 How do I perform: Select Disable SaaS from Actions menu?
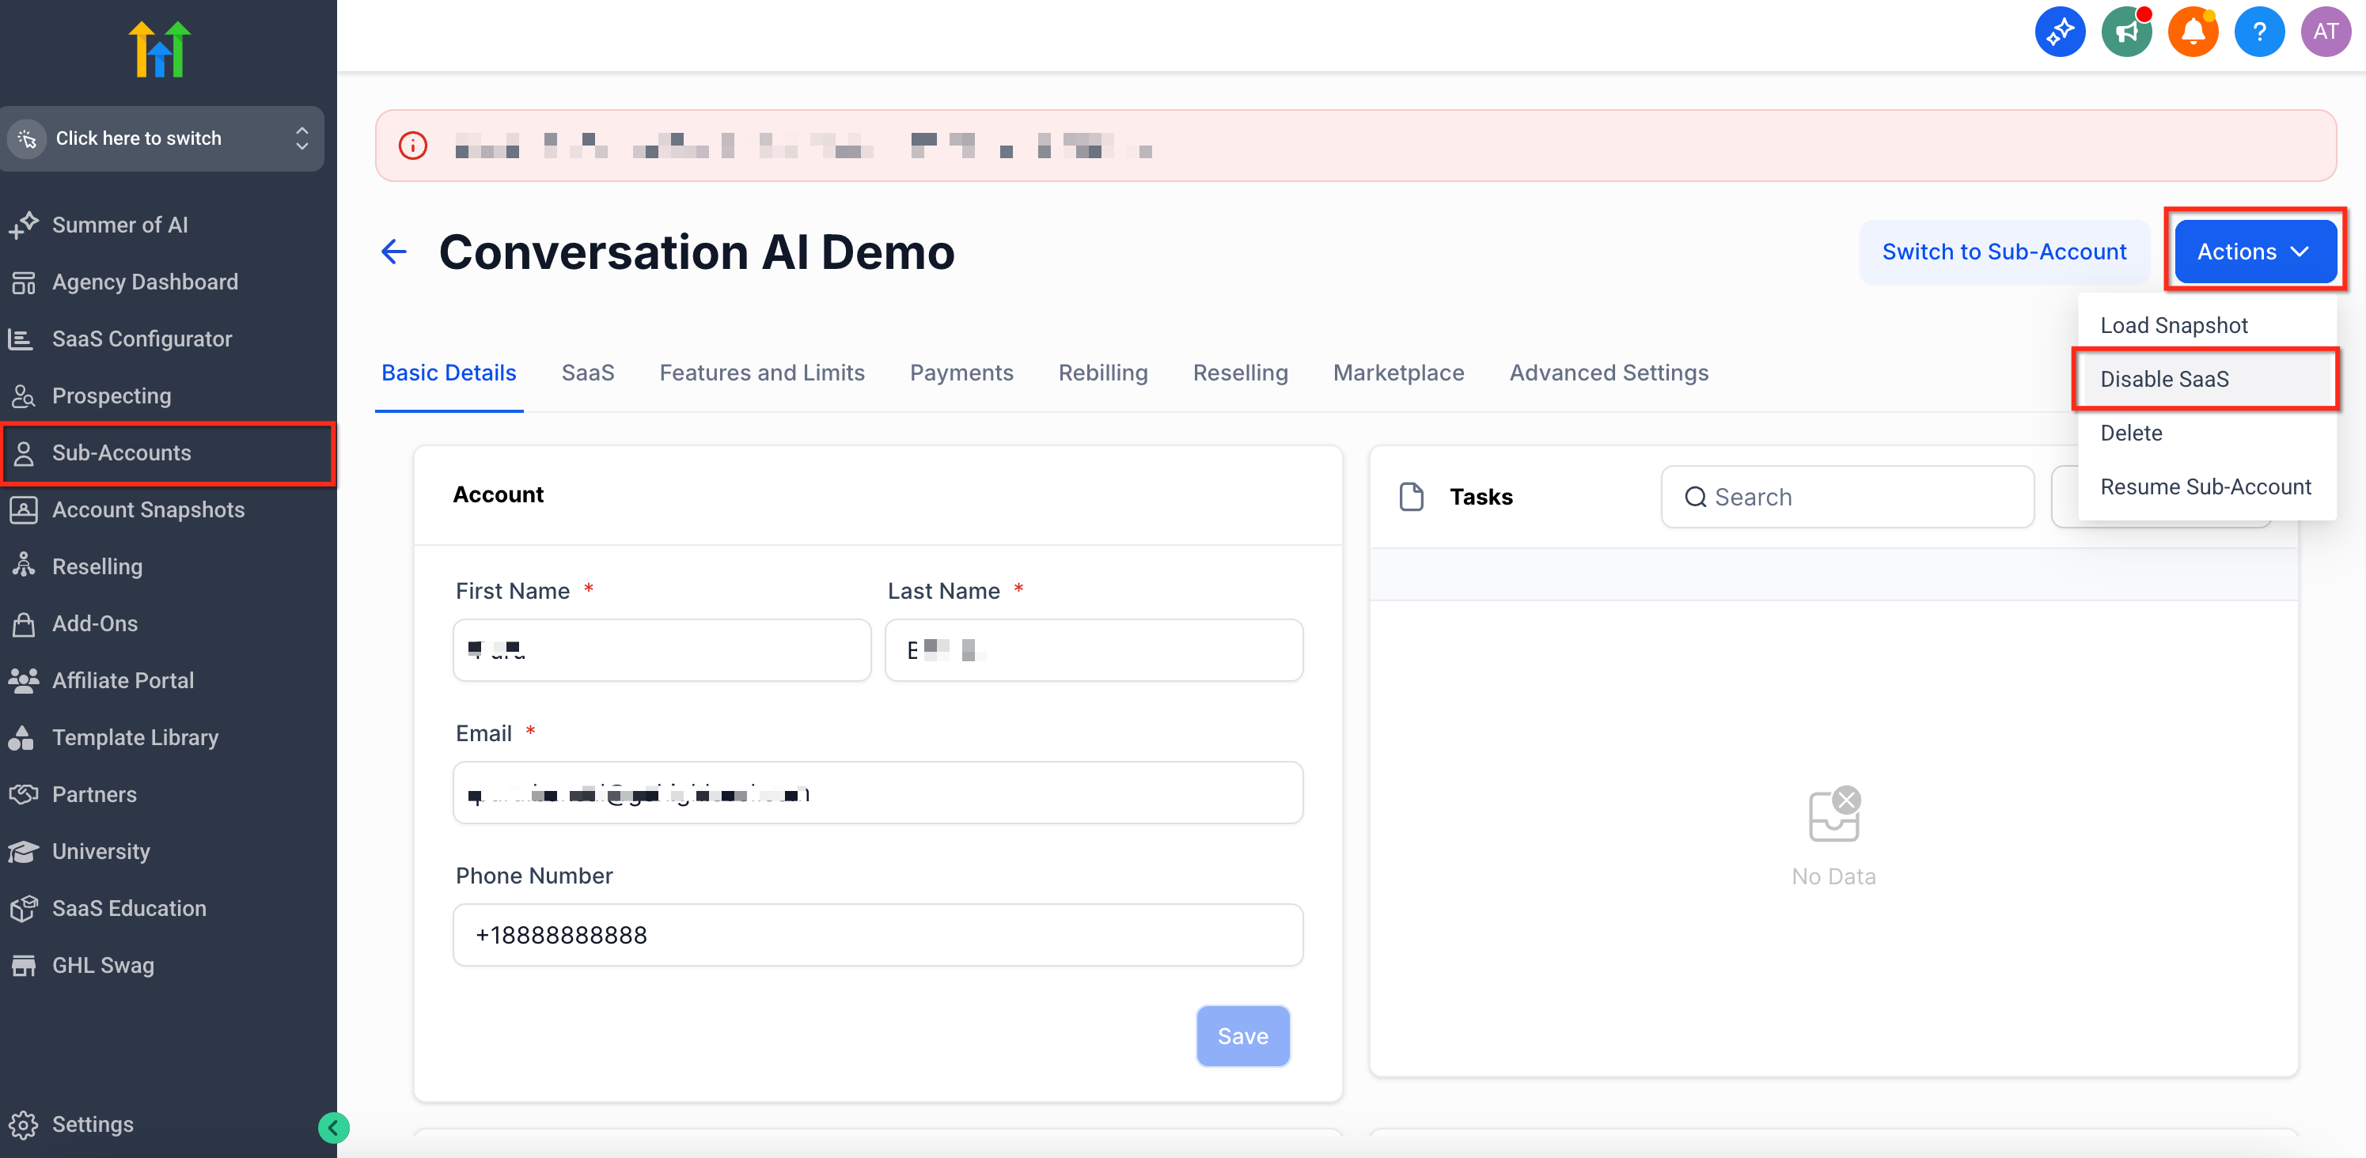click(x=2164, y=379)
